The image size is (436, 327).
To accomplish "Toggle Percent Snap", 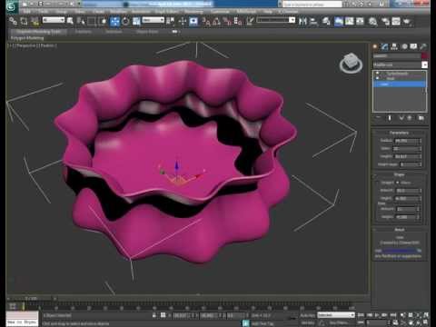I will tap(227, 21).
